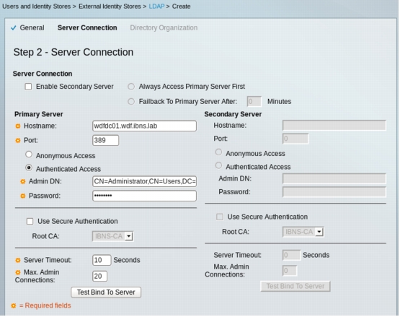
Task: Open primary Root CA IBNS-CA dropdown
Action: point(112,236)
